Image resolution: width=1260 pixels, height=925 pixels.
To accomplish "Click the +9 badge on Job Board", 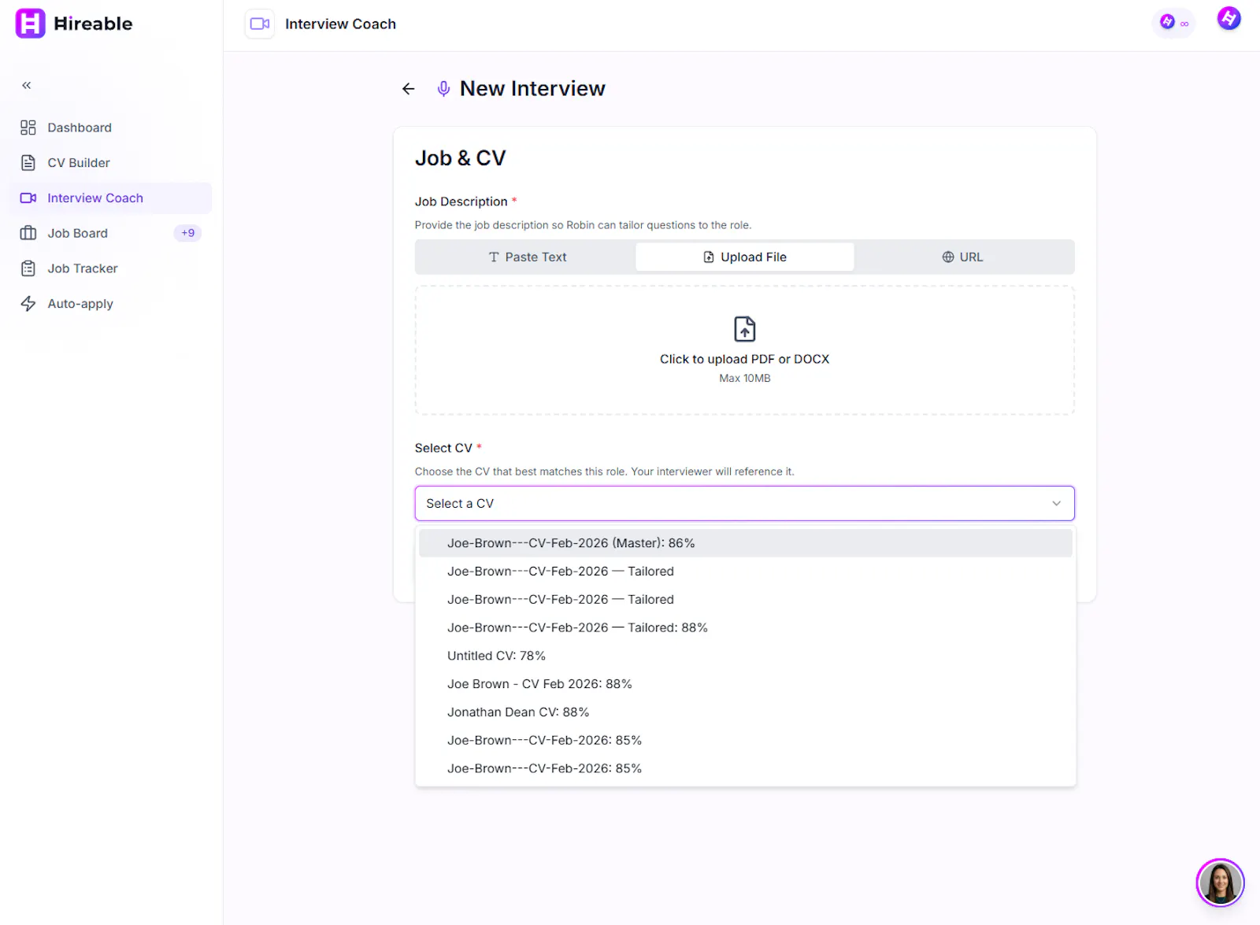I will (x=187, y=233).
